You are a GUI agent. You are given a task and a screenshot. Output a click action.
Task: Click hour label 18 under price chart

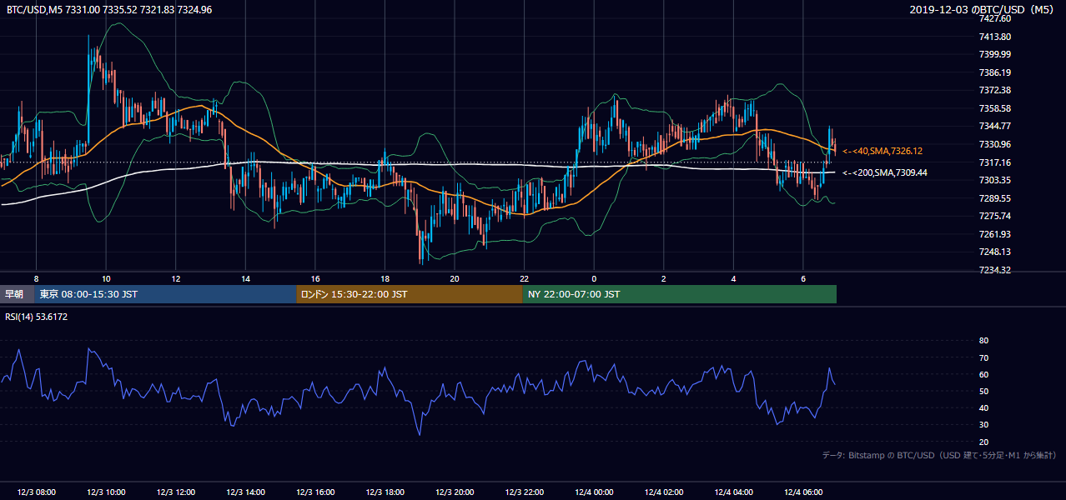click(385, 278)
